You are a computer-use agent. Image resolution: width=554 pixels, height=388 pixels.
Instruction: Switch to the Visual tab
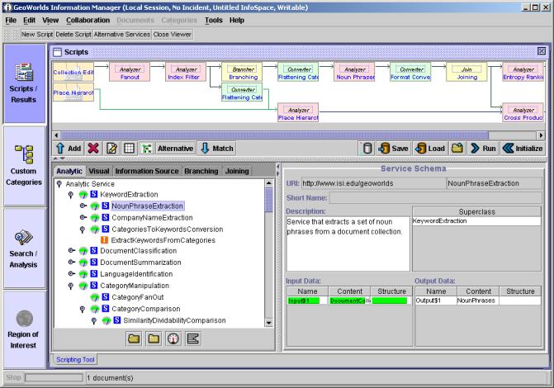(99, 171)
